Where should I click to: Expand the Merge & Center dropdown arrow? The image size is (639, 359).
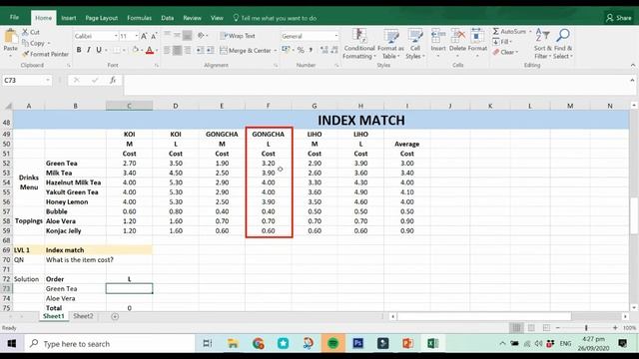click(276, 51)
